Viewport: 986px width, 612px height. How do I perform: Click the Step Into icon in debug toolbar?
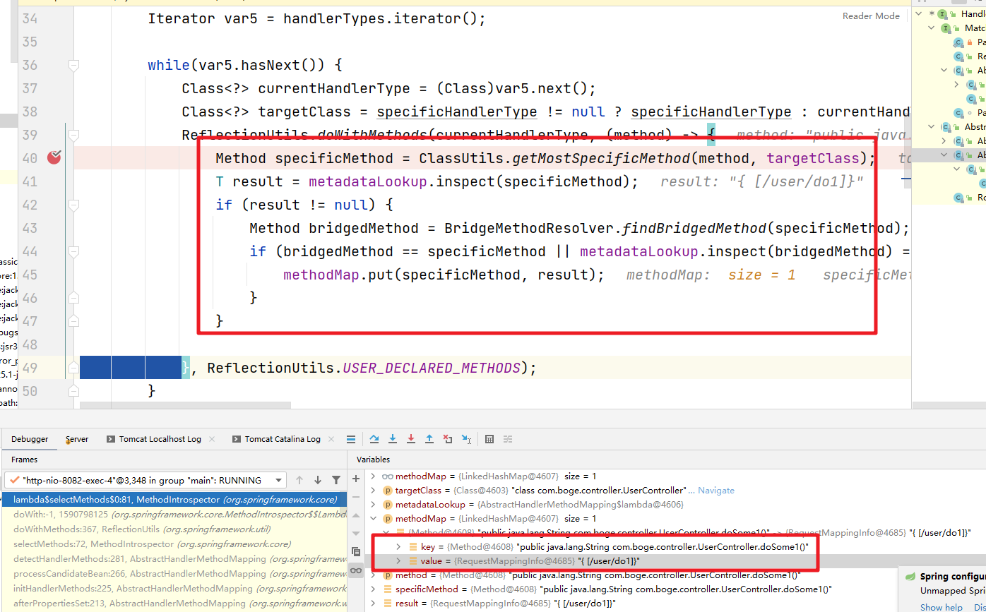click(x=393, y=439)
